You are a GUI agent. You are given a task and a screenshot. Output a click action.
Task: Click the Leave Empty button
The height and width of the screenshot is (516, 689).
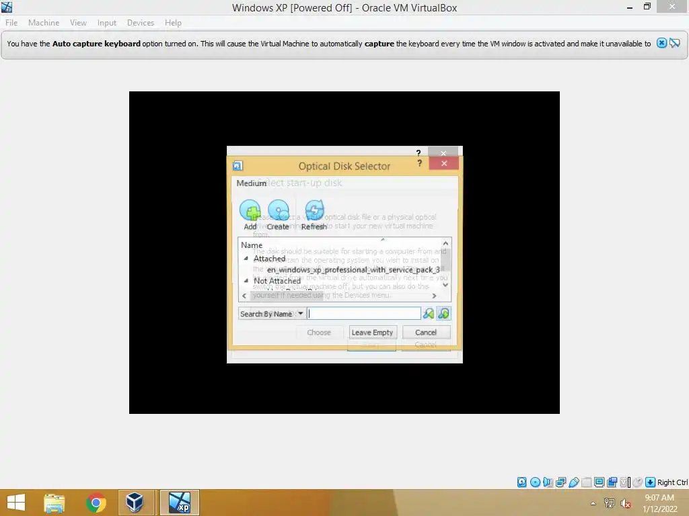pyautogui.click(x=372, y=332)
